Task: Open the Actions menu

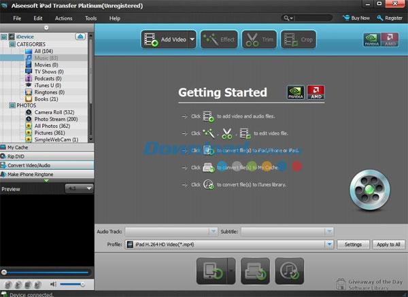Action: 63,18
